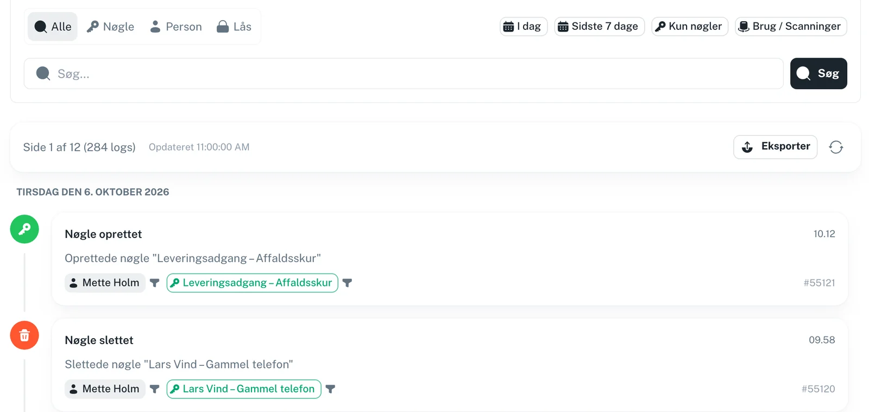The height and width of the screenshot is (412, 869).
Task: Click red trash icon for Nøgle slettet
Action: 24,335
